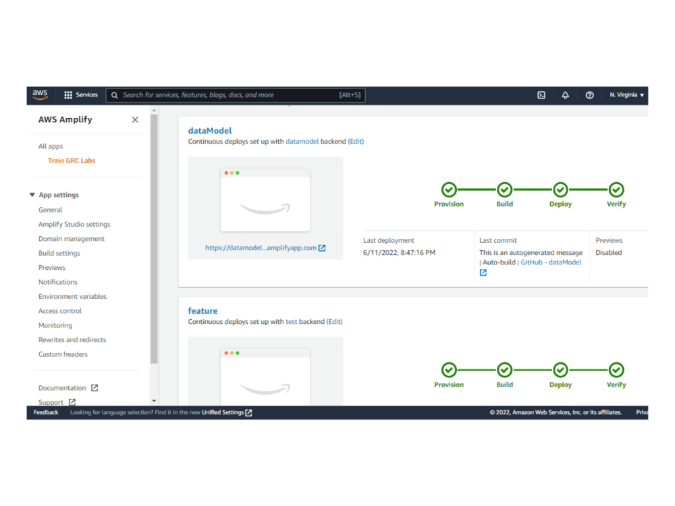Click feature Provision step checkmark
Screen dimensions: 675x506
[449, 370]
